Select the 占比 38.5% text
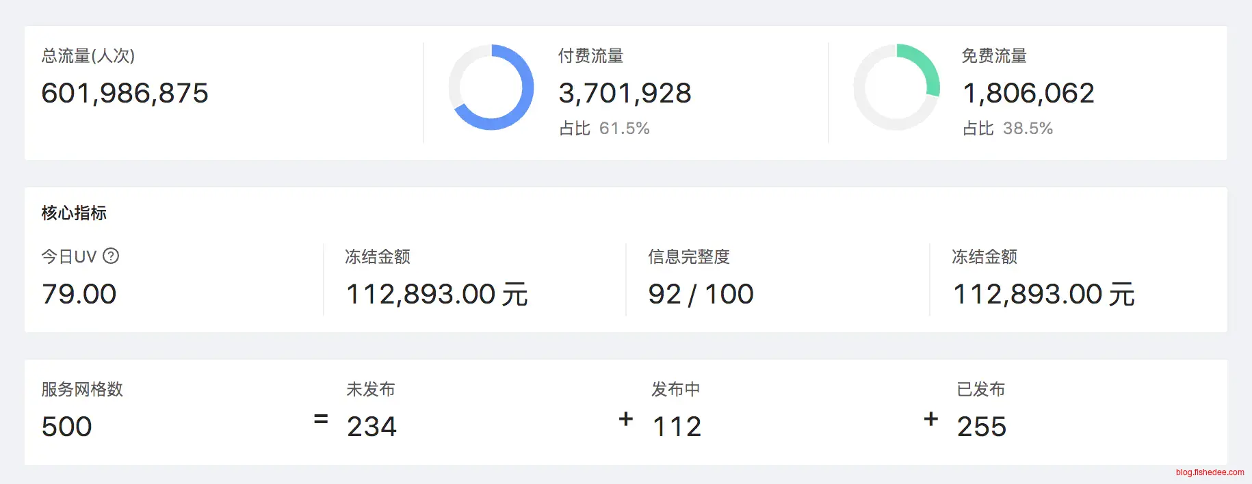This screenshot has height=484, width=1252. [x=1008, y=129]
